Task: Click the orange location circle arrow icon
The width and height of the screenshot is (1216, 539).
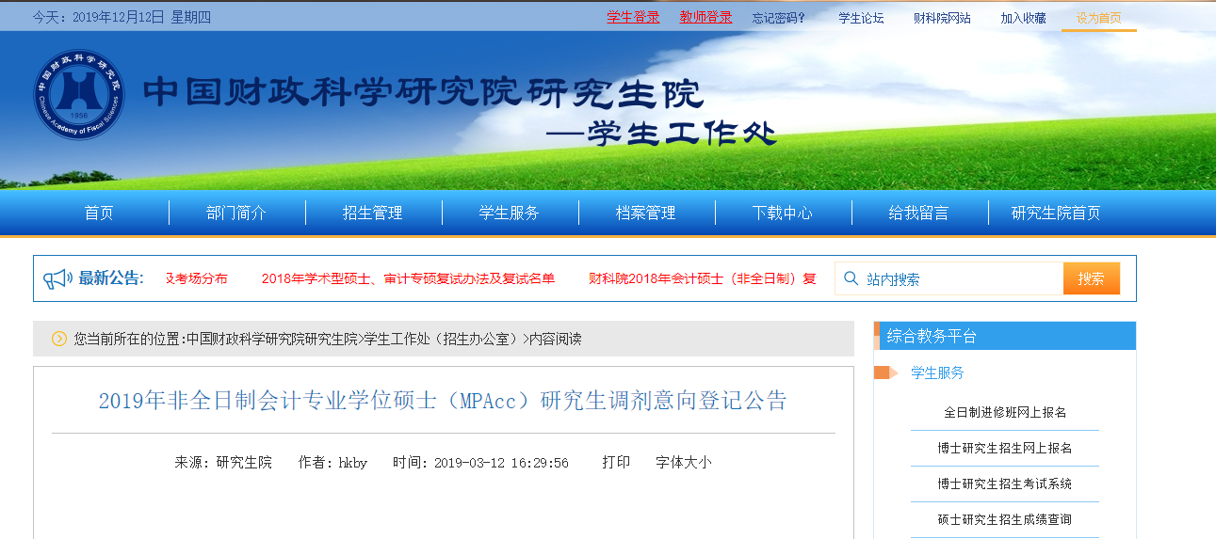Action: (x=59, y=339)
